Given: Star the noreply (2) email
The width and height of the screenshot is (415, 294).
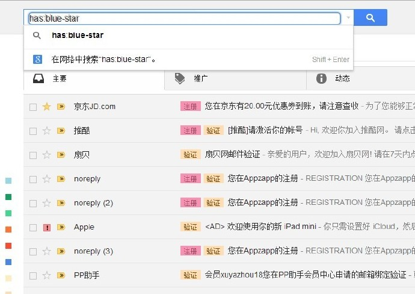Looking at the screenshot, I should pos(46,203).
